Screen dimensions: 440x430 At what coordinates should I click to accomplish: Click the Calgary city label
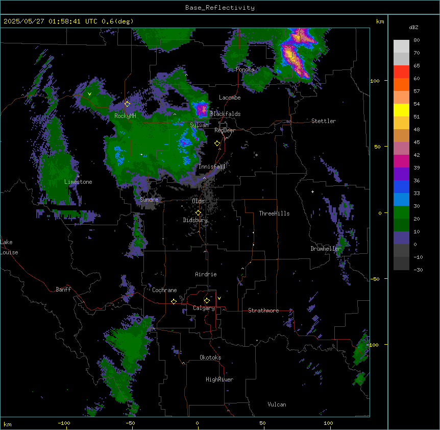click(x=204, y=308)
